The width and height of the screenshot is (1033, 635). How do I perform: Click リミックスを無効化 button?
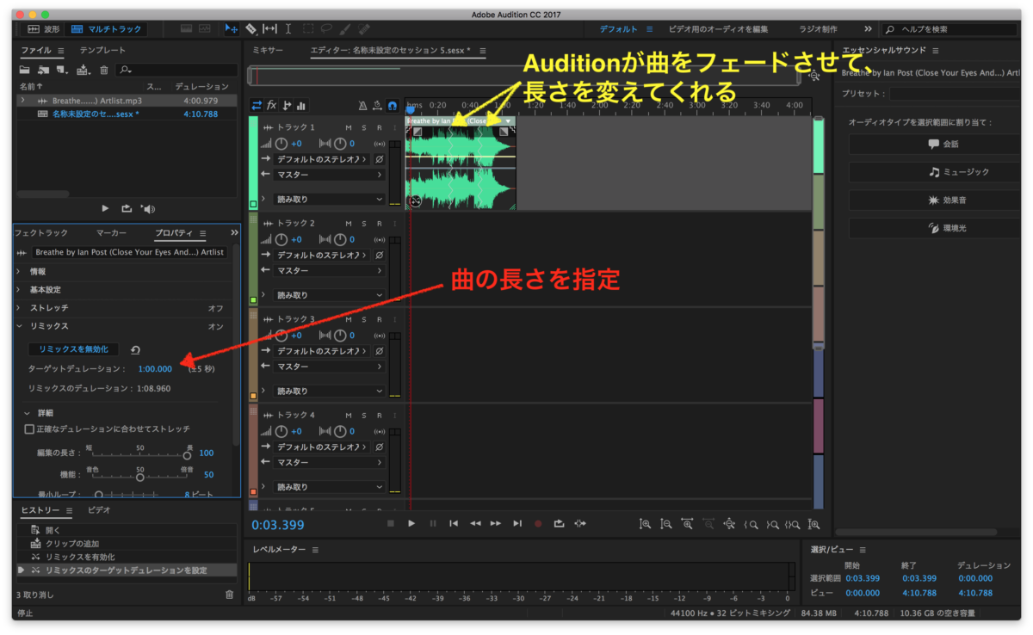pyautogui.click(x=73, y=349)
